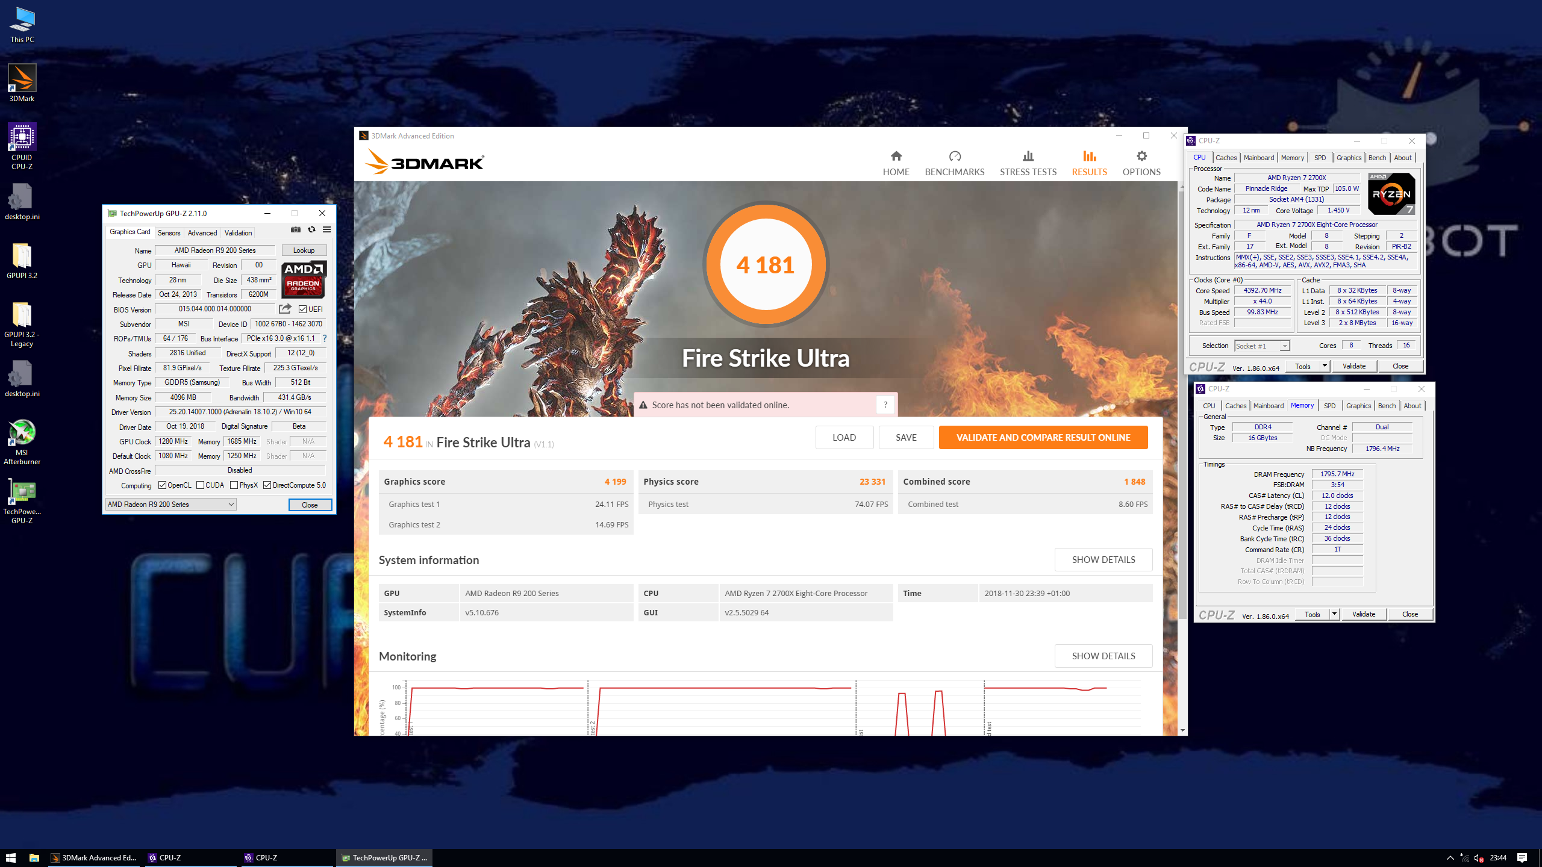The image size is (1542, 867).
Task: Click the Graphics score 4 199 value
Action: (615, 482)
